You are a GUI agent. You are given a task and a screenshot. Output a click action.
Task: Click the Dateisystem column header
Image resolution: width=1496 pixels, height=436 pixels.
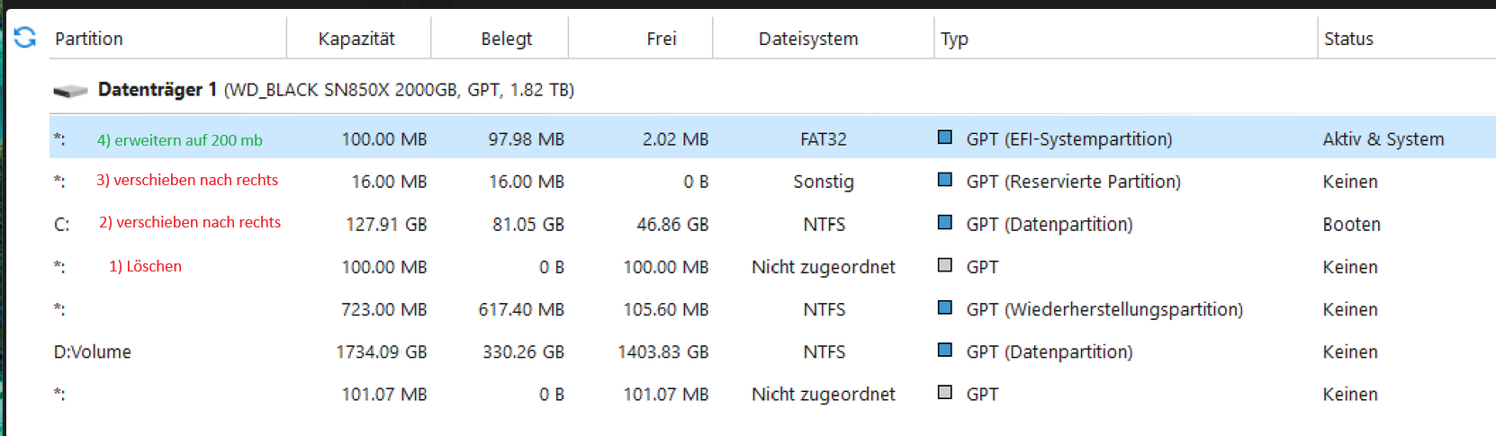coord(808,39)
